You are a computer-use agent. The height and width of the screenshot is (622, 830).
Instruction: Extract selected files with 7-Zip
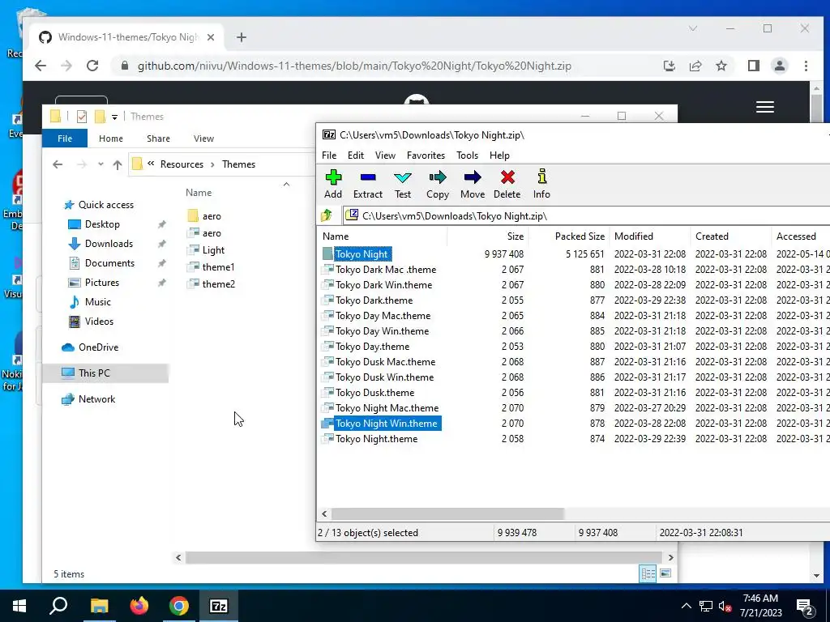tap(368, 184)
